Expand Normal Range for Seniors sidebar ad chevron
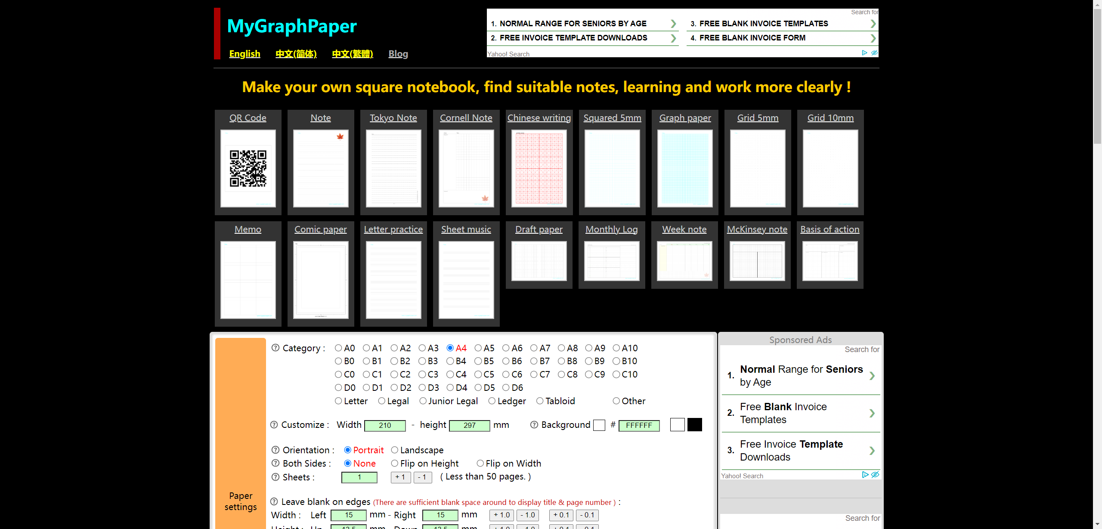The height and width of the screenshot is (529, 1102). (x=872, y=376)
